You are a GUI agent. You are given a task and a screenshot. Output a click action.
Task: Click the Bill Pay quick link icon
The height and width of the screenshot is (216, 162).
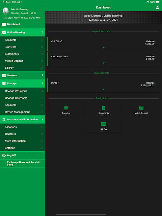coord(104,124)
